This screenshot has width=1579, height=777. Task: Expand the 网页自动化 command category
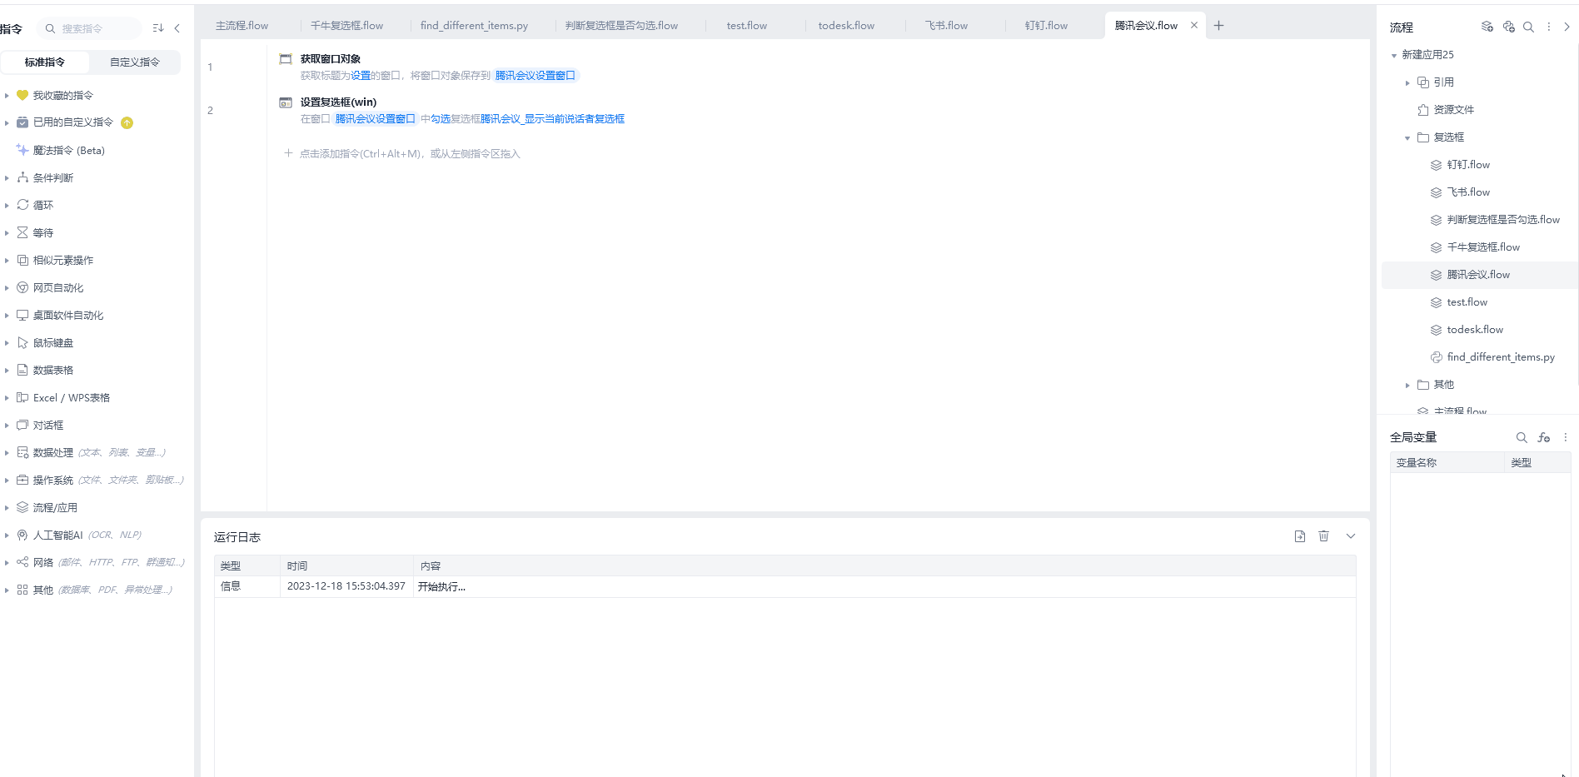click(x=7, y=288)
